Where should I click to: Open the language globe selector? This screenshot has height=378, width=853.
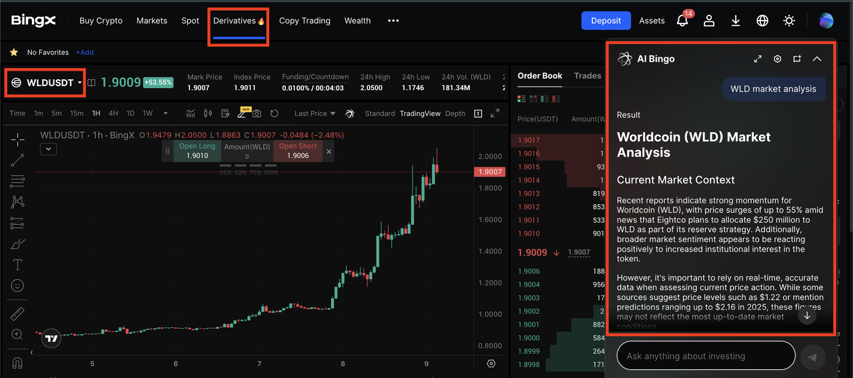click(762, 21)
